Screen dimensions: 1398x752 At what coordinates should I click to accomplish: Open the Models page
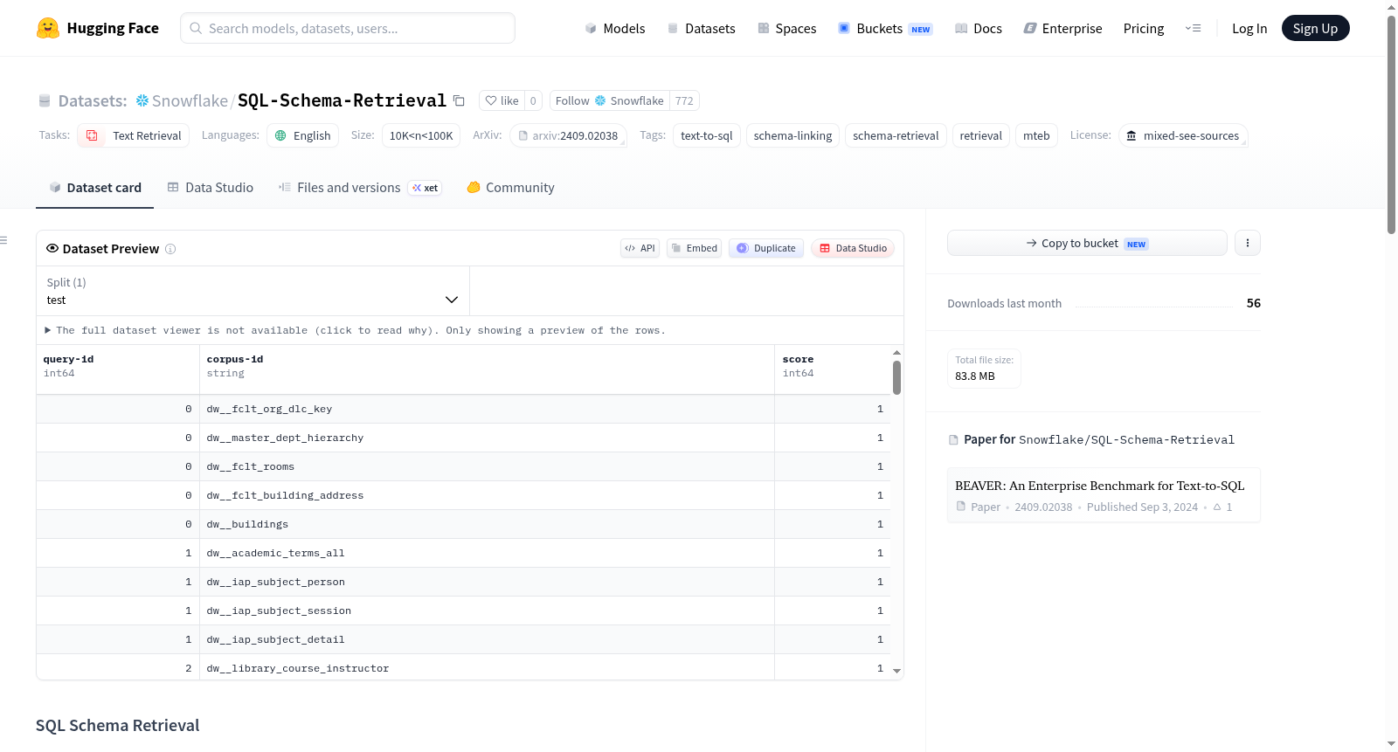pyautogui.click(x=615, y=29)
